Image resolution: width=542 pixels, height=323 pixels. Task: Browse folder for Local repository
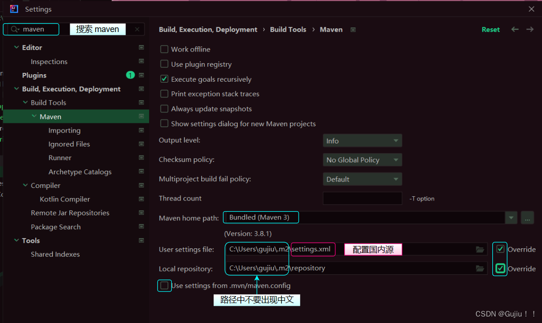480,268
